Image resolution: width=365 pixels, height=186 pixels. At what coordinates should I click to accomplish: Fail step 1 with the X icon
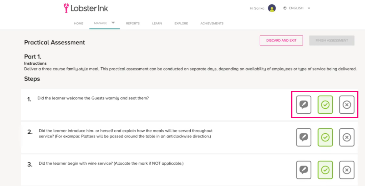coord(347,105)
